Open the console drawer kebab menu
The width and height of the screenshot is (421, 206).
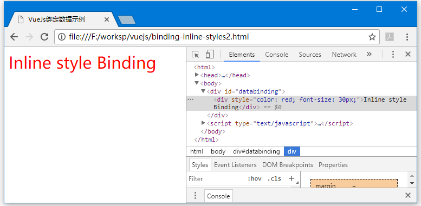(x=195, y=196)
